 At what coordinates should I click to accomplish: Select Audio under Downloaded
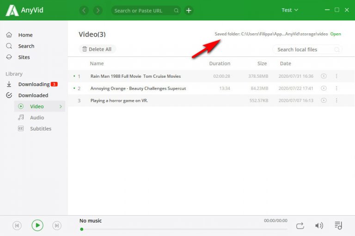pos(37,118)
